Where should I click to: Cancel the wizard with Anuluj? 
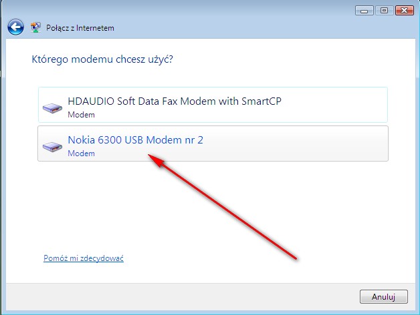tap(384, 296)
